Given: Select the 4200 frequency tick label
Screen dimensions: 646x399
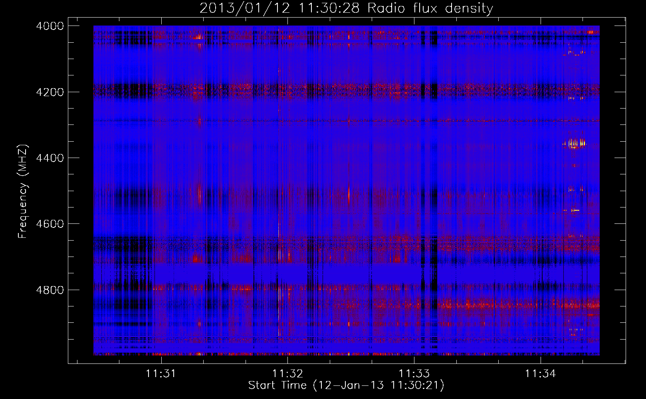Looking at the screenshot, I should point(50,92).
